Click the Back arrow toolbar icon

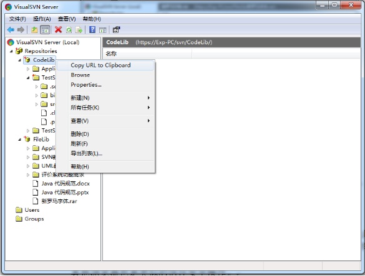click(11, 30)
